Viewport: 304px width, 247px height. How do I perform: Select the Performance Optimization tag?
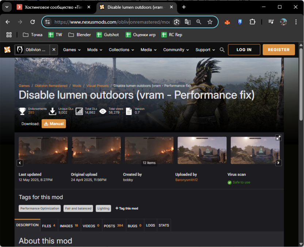(40, 208)
